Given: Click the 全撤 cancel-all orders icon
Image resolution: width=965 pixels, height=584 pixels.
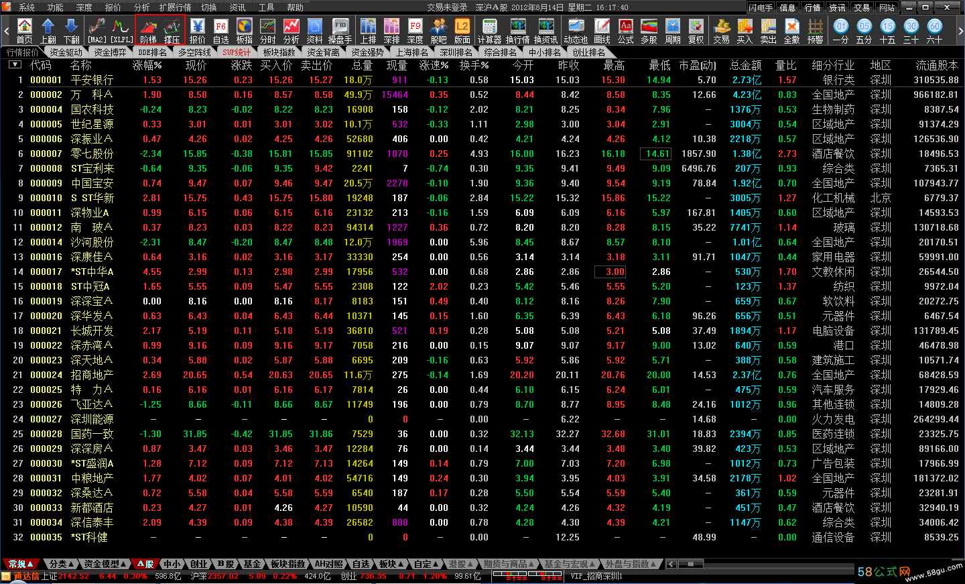Looking at the screenshot, I should 792,31.
